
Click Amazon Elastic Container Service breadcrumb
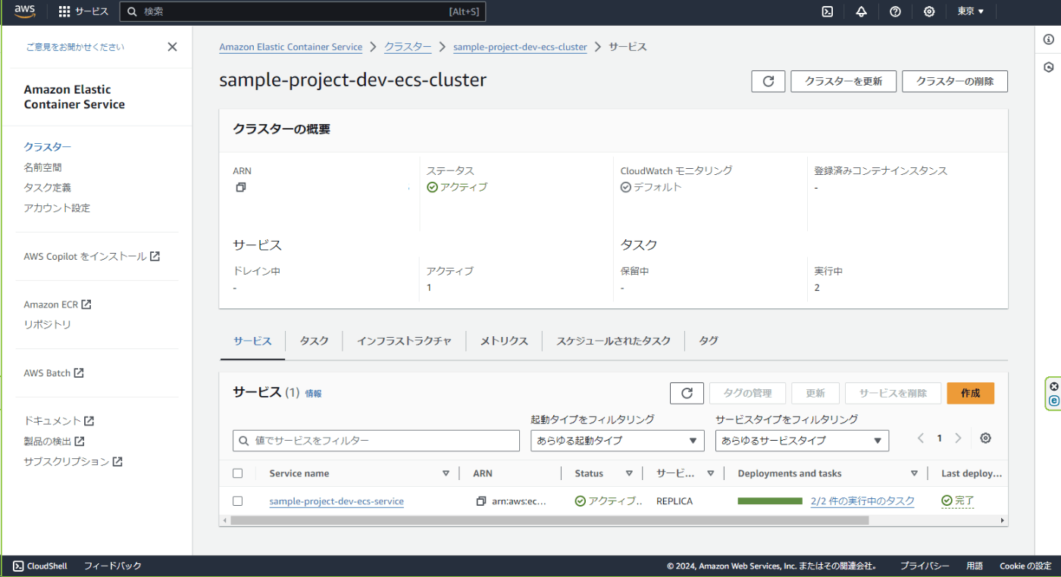click(x=291, y=47)
